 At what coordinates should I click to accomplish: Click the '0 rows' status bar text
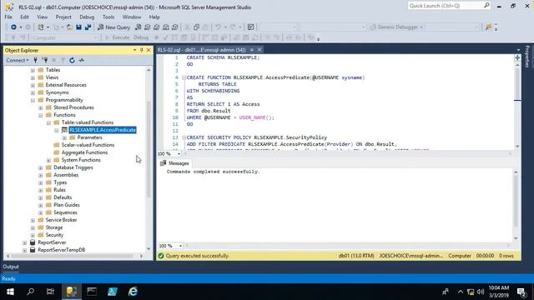(x=506, y=256)
